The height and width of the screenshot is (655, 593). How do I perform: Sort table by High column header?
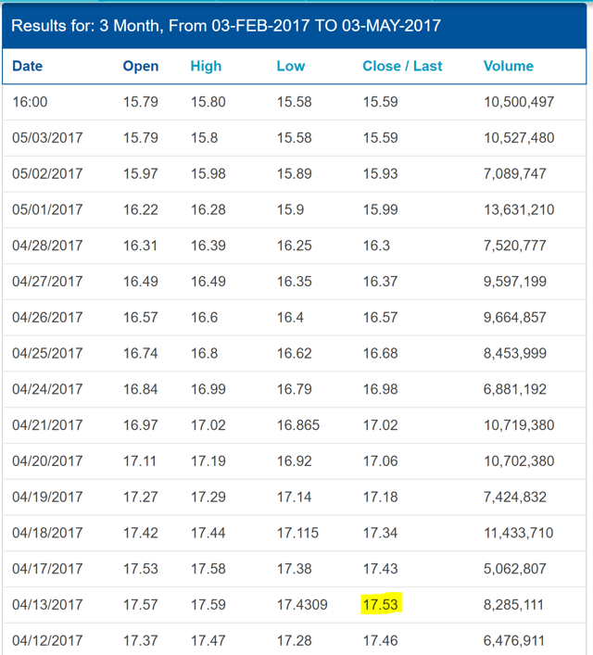click(x=206, y=66)
